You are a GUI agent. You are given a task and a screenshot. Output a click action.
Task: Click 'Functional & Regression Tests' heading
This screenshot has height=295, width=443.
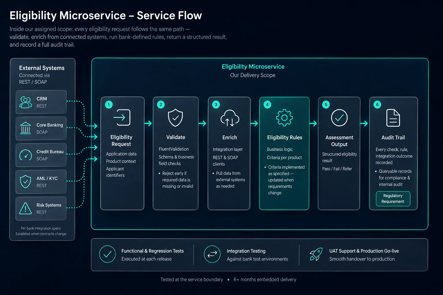pyautogui.click(x=153, y=251)
